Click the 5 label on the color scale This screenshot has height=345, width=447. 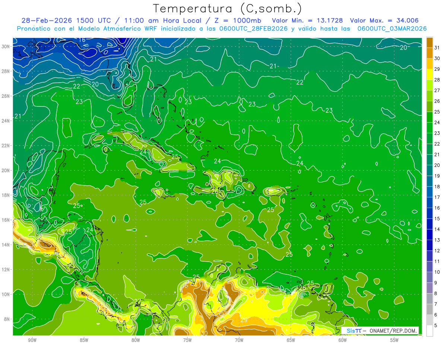[436, 326]
